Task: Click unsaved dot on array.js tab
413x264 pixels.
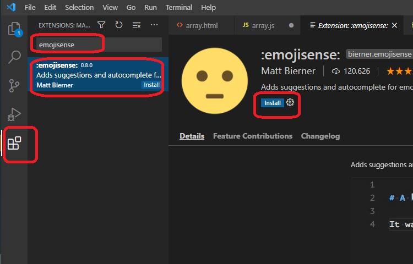Action: click(291, 25)
